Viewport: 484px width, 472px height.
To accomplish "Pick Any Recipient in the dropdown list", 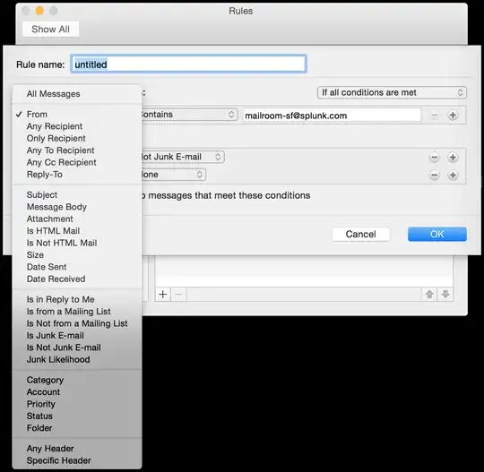I will click(x=77, y=126).
